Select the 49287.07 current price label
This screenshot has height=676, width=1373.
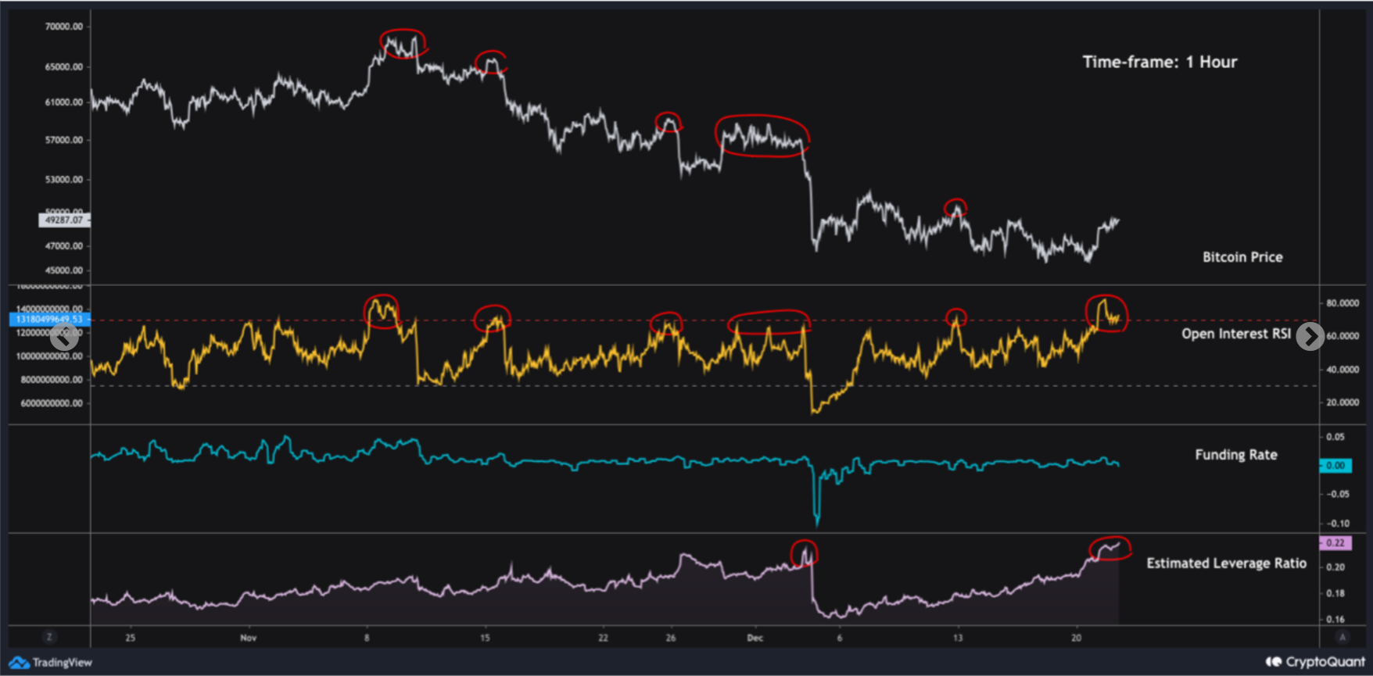pos(64,220)
